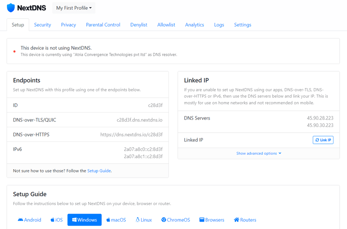Select the Windows setup guide
Screen dimensions: 347x229
[84, 220]
